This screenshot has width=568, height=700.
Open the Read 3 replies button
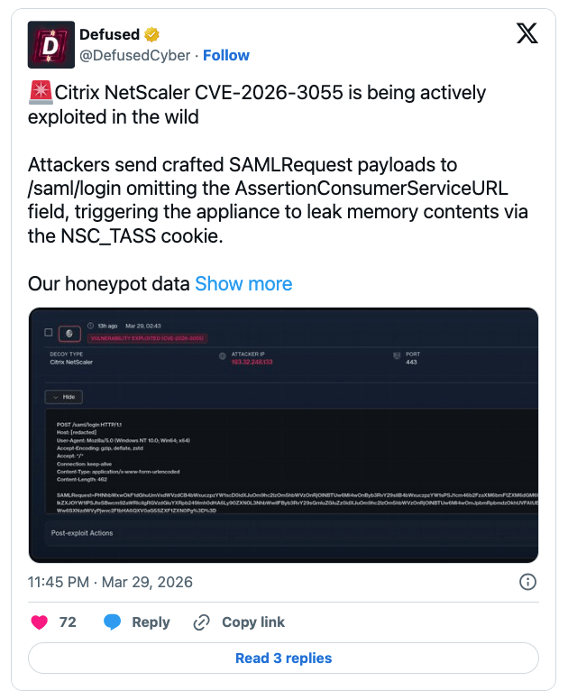(283, 659)
